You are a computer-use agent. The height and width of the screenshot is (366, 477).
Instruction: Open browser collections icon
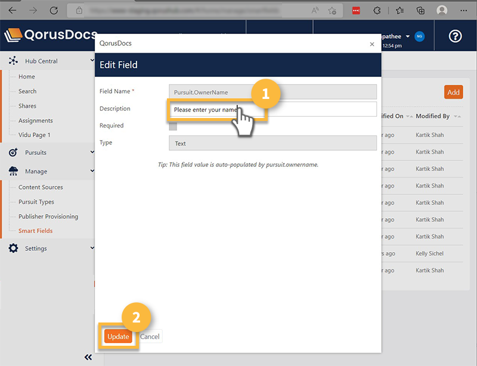420,11
